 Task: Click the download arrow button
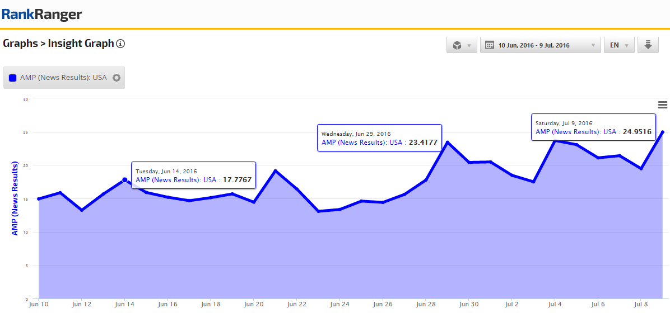(648, 45)
